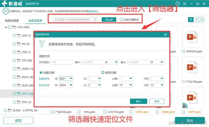Switch to preview pane view
209x127 pixels.
point(202,20)
